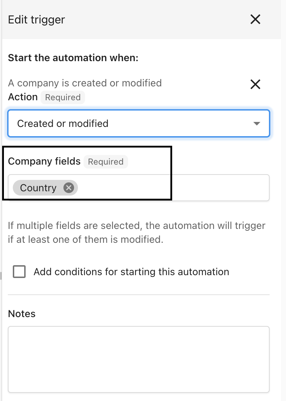Image resolution: width=286 pixels, height=401 pixels.
Task: Select the Country field chip label
Action: pos(38,188)
